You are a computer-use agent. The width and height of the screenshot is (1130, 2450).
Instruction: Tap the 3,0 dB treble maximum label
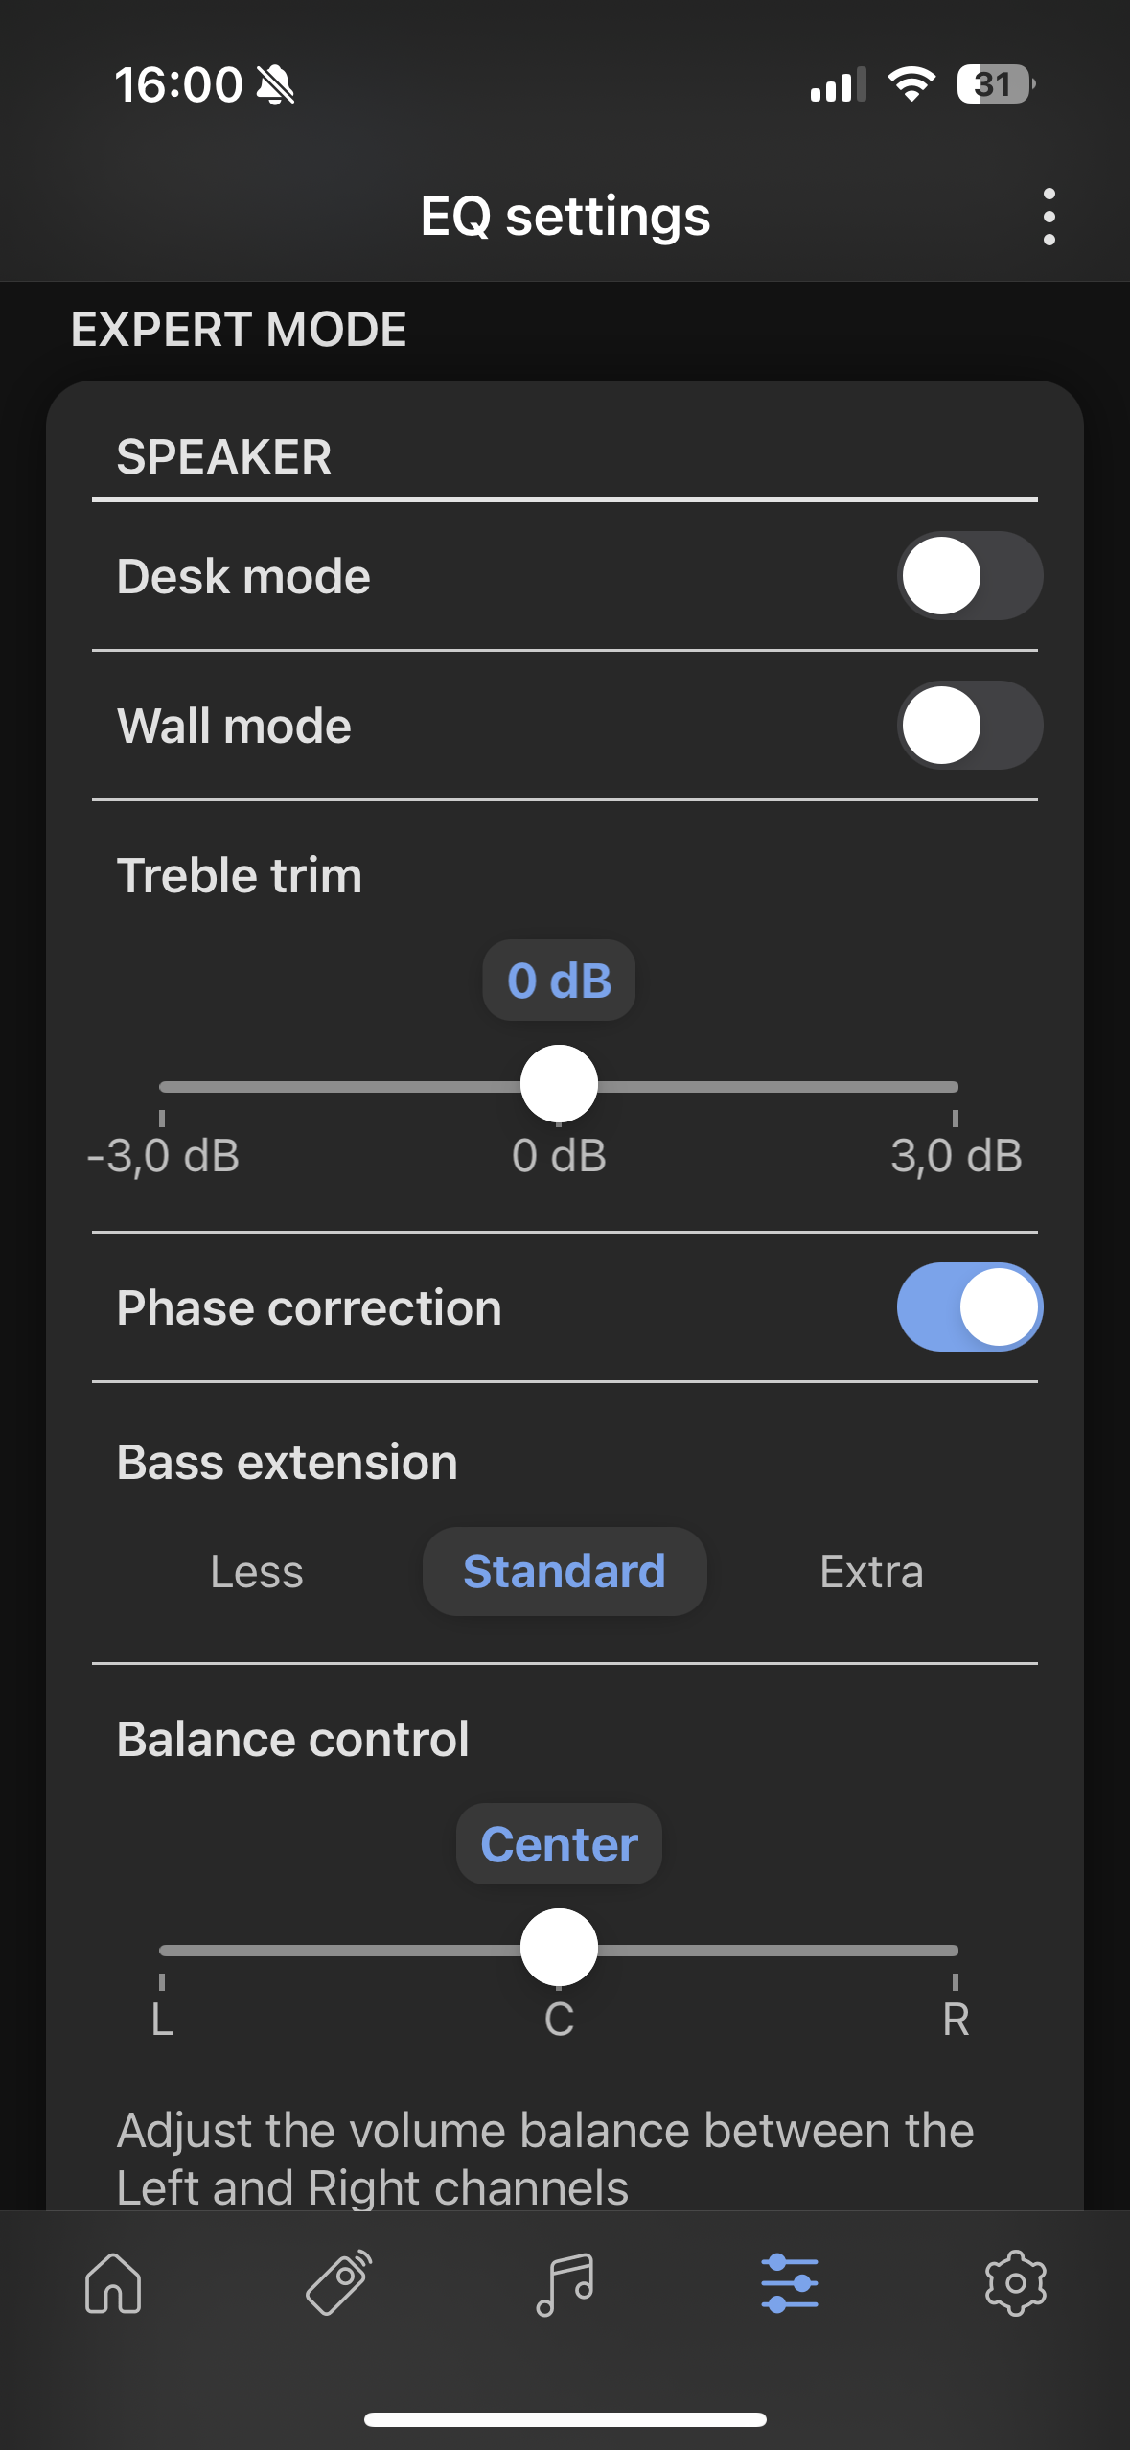click(956, 1155)
